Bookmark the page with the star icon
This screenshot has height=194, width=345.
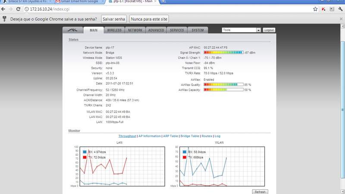[315, 9]
